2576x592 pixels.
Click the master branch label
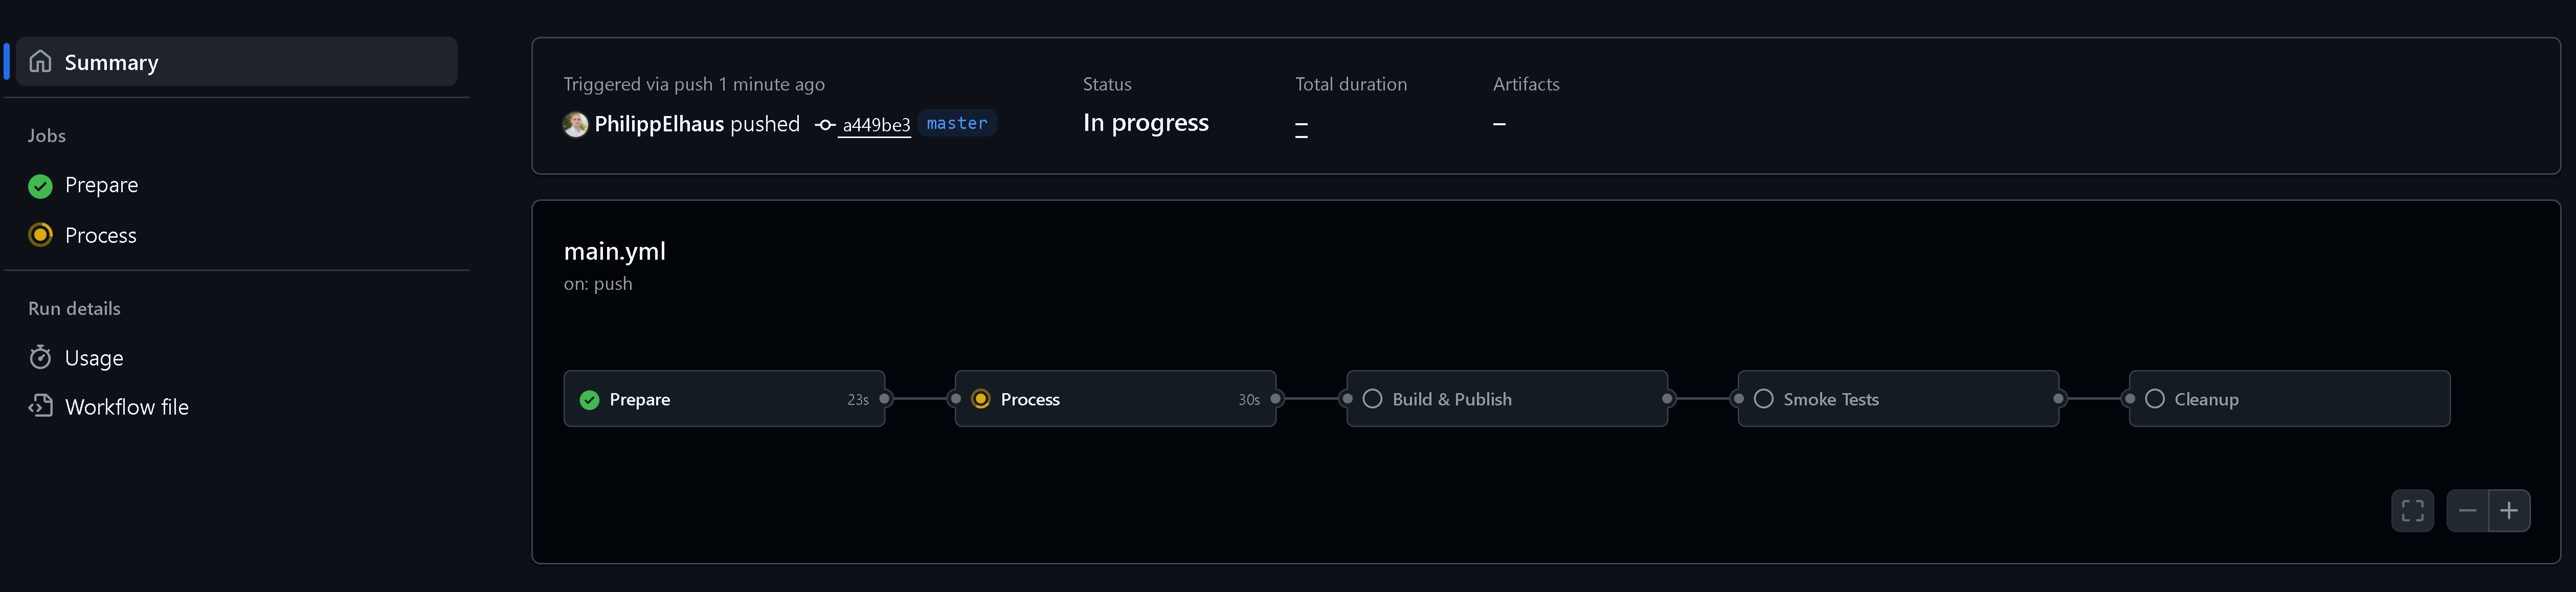[x=956, y=123]
